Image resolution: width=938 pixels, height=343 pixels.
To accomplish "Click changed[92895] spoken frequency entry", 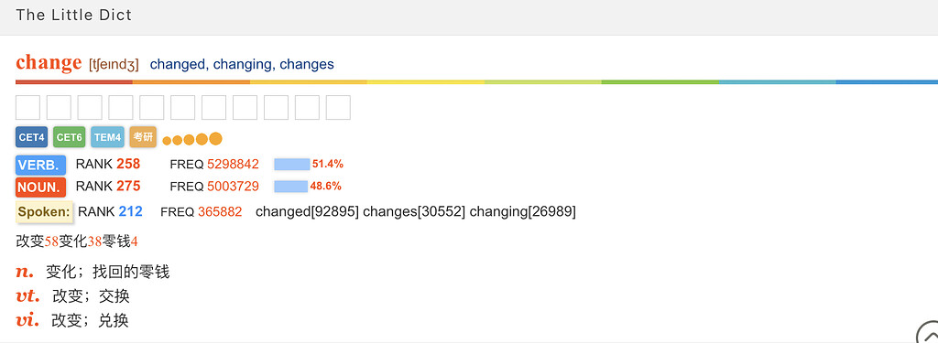I will pos(308,211).
